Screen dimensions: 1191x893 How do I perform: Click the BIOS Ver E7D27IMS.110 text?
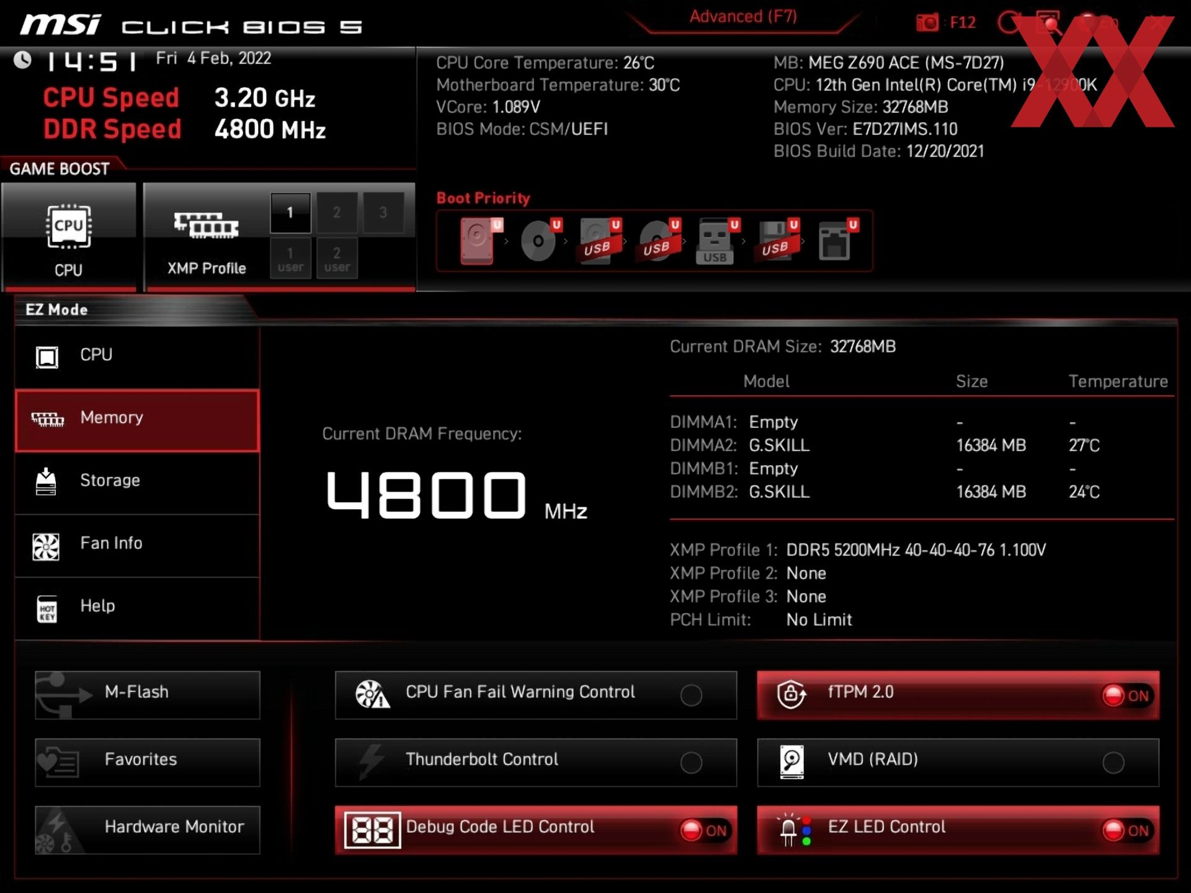pos(865,129)
